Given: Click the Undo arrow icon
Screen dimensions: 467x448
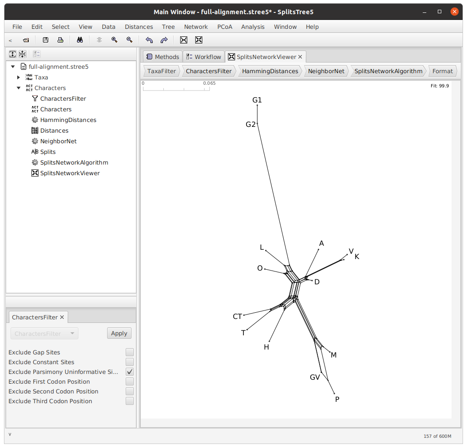Looking at the screenshot, I should [149, 40].
